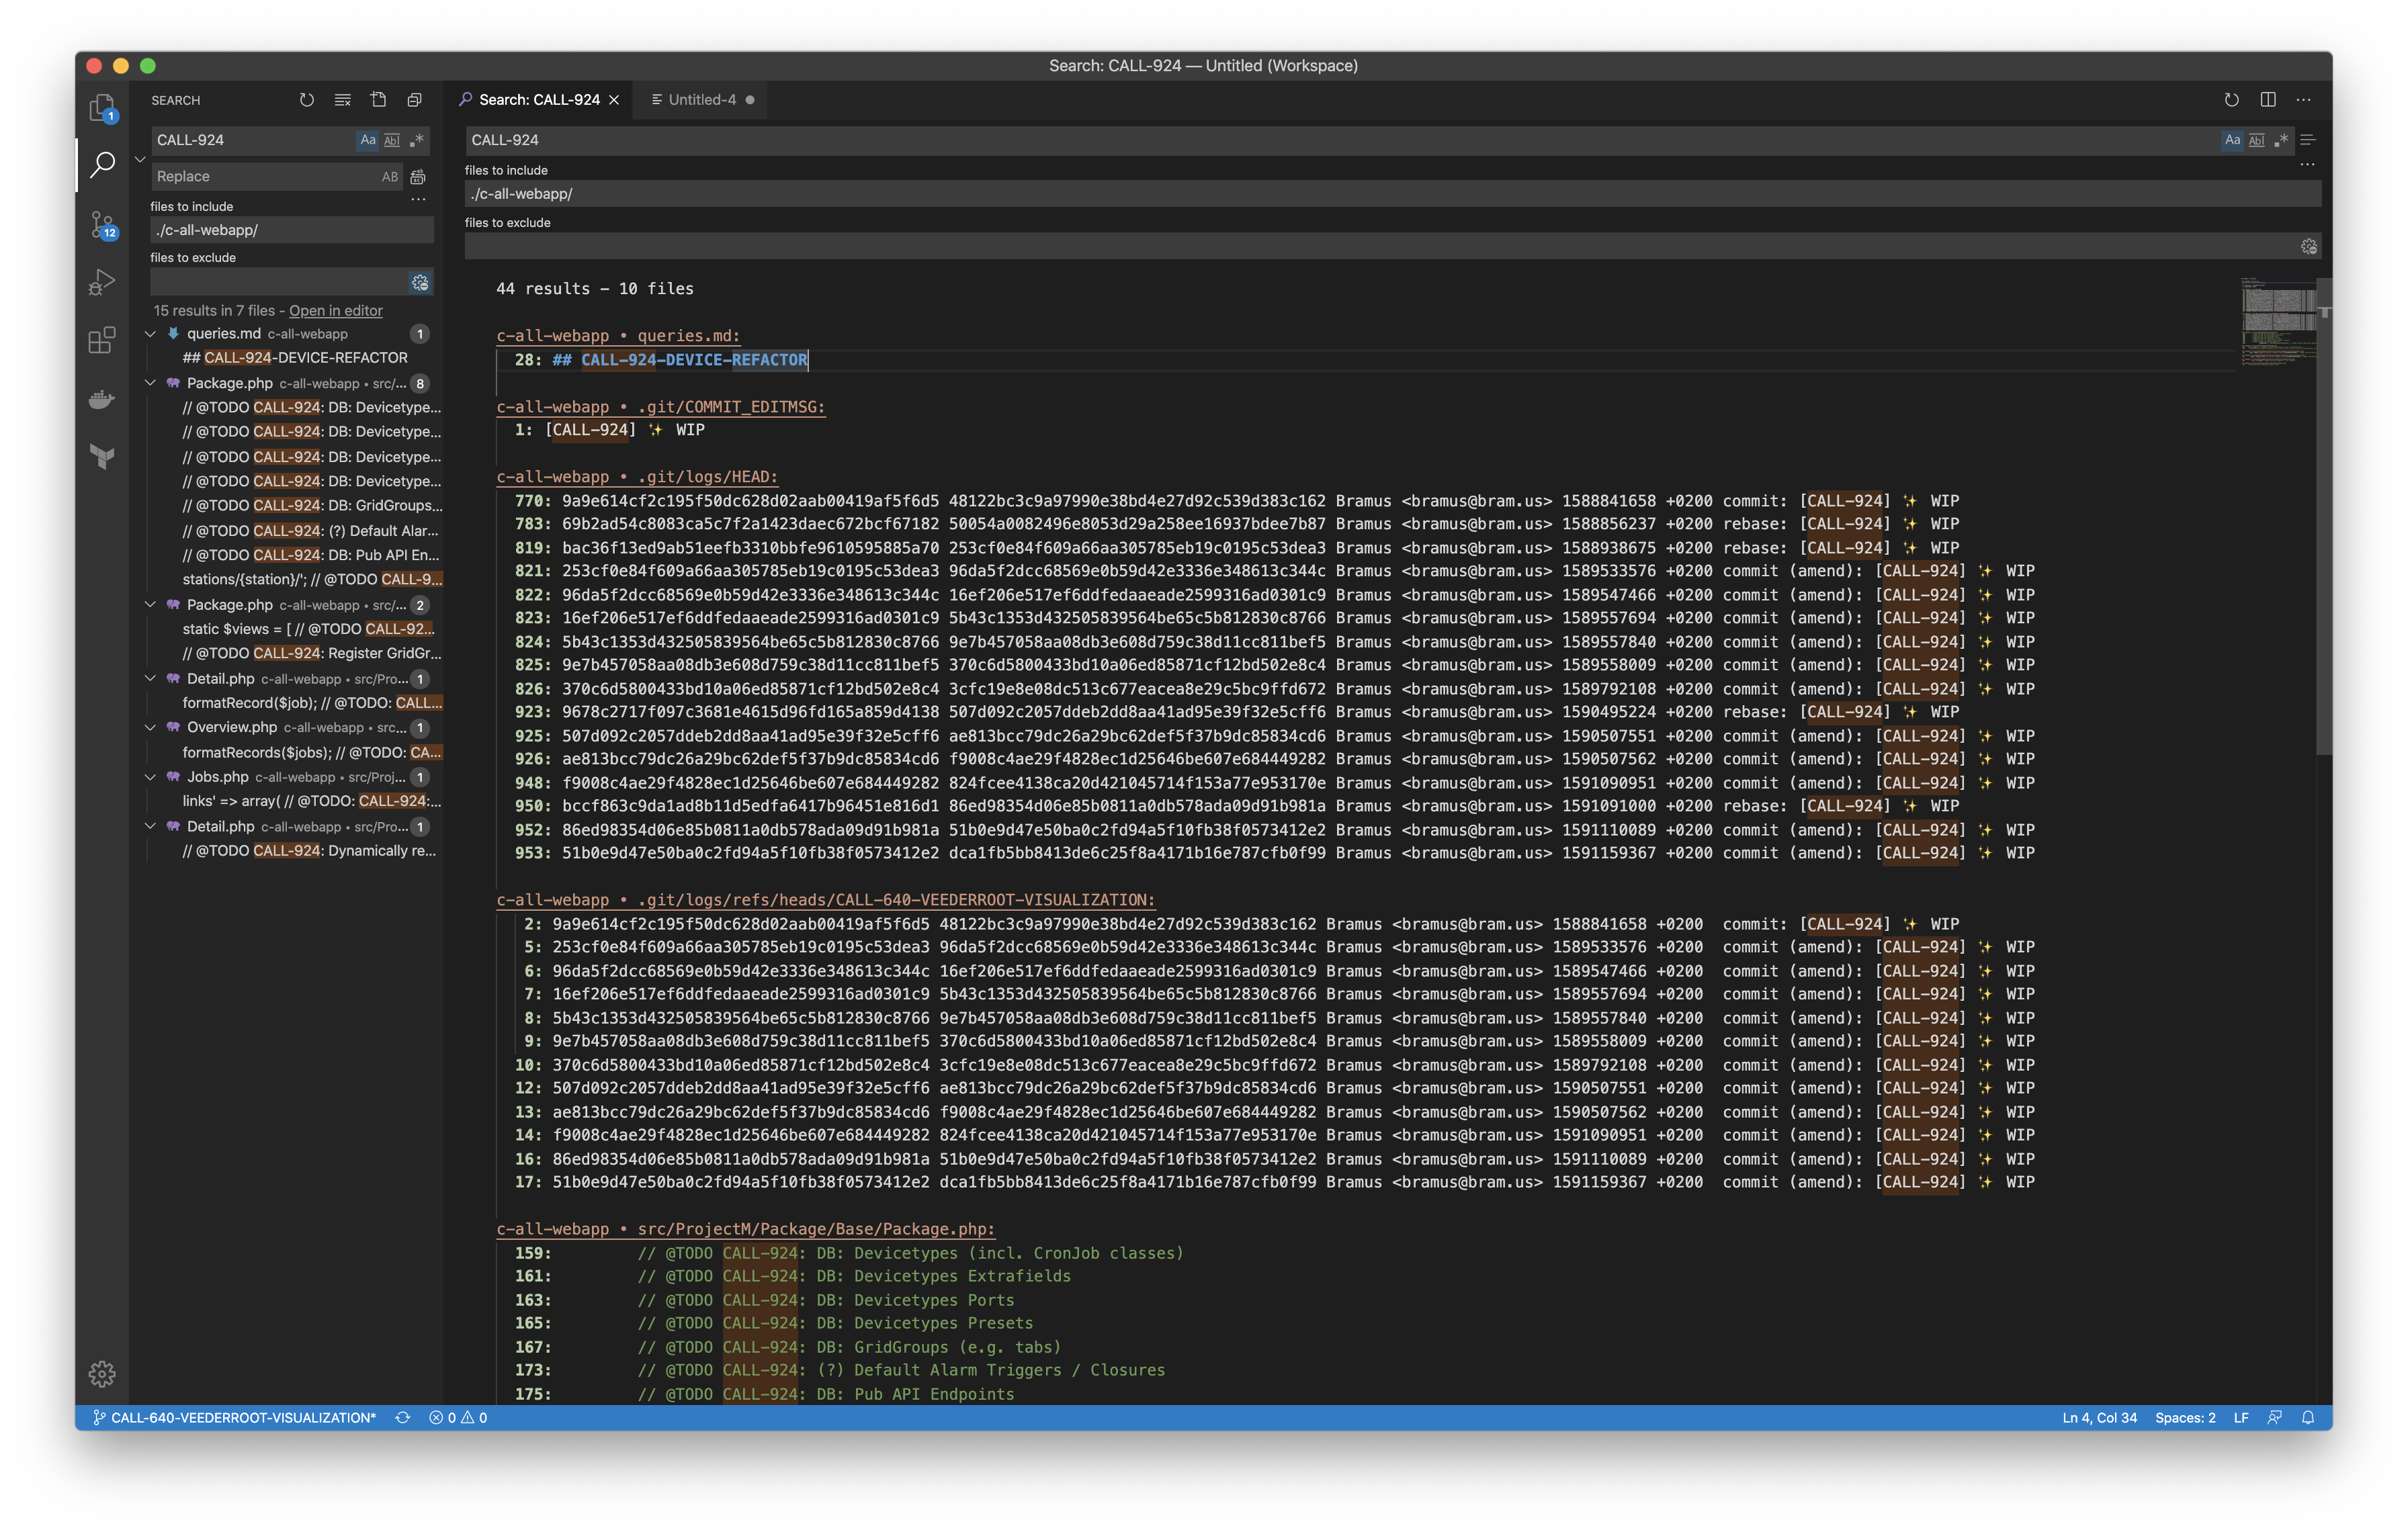Open the Extensions view
The height and width of the screenshot is (1530, 2408).
(x=102, y=341)
